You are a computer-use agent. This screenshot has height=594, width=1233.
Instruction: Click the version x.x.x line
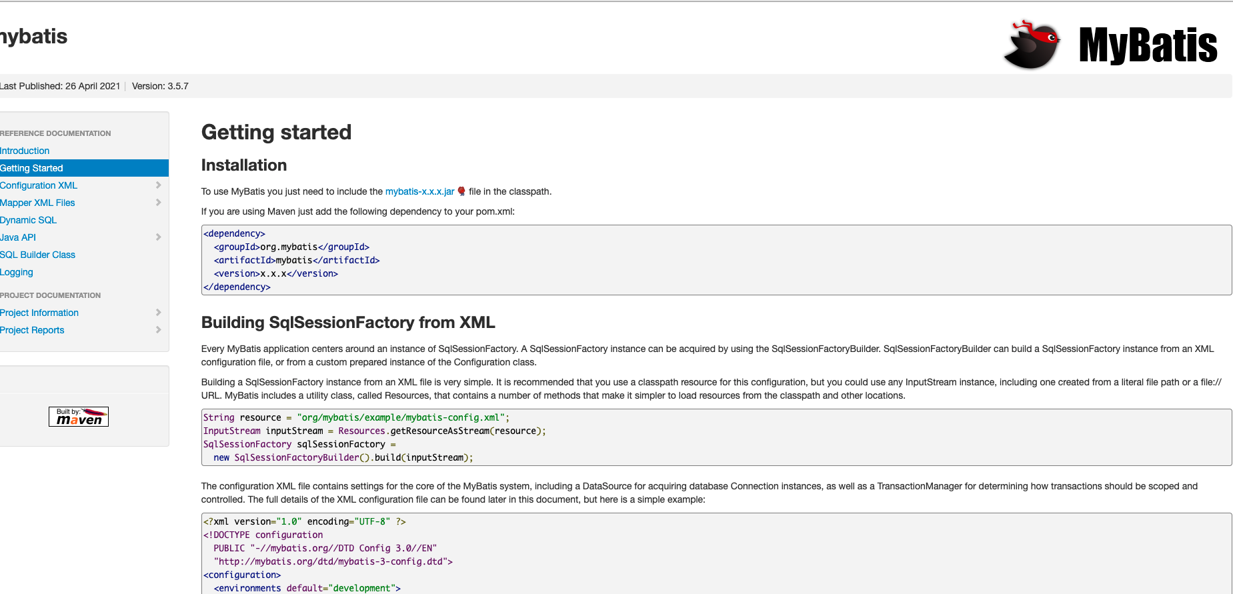[x=276, y=273]
